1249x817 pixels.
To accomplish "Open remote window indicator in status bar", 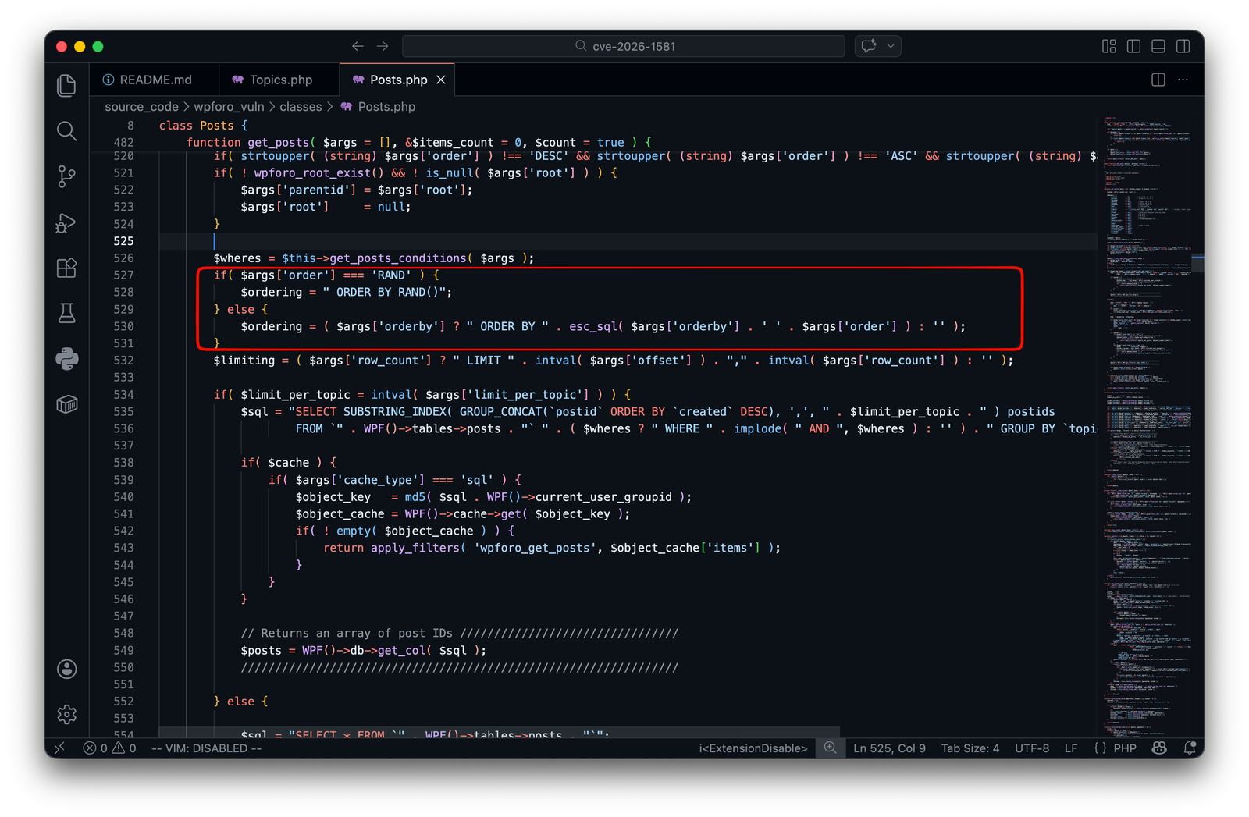I will click(x=59, y=748).
